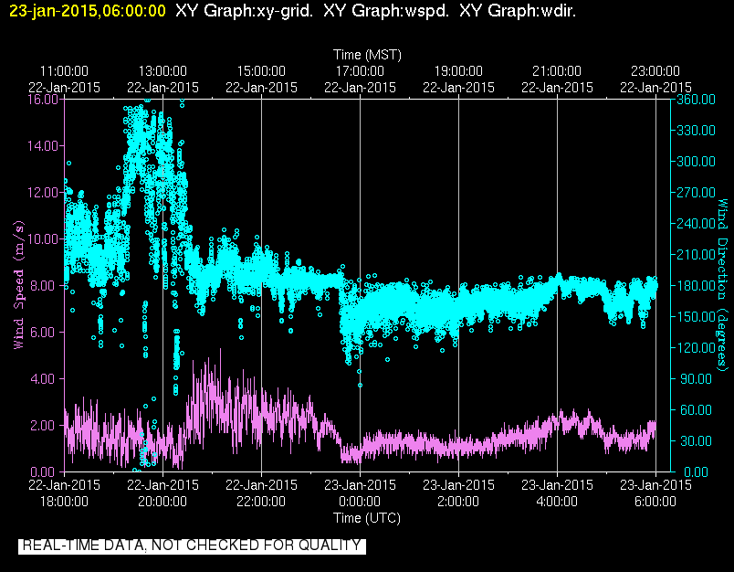Click wind direction axis value 30.00

click(x=694, y=440)
